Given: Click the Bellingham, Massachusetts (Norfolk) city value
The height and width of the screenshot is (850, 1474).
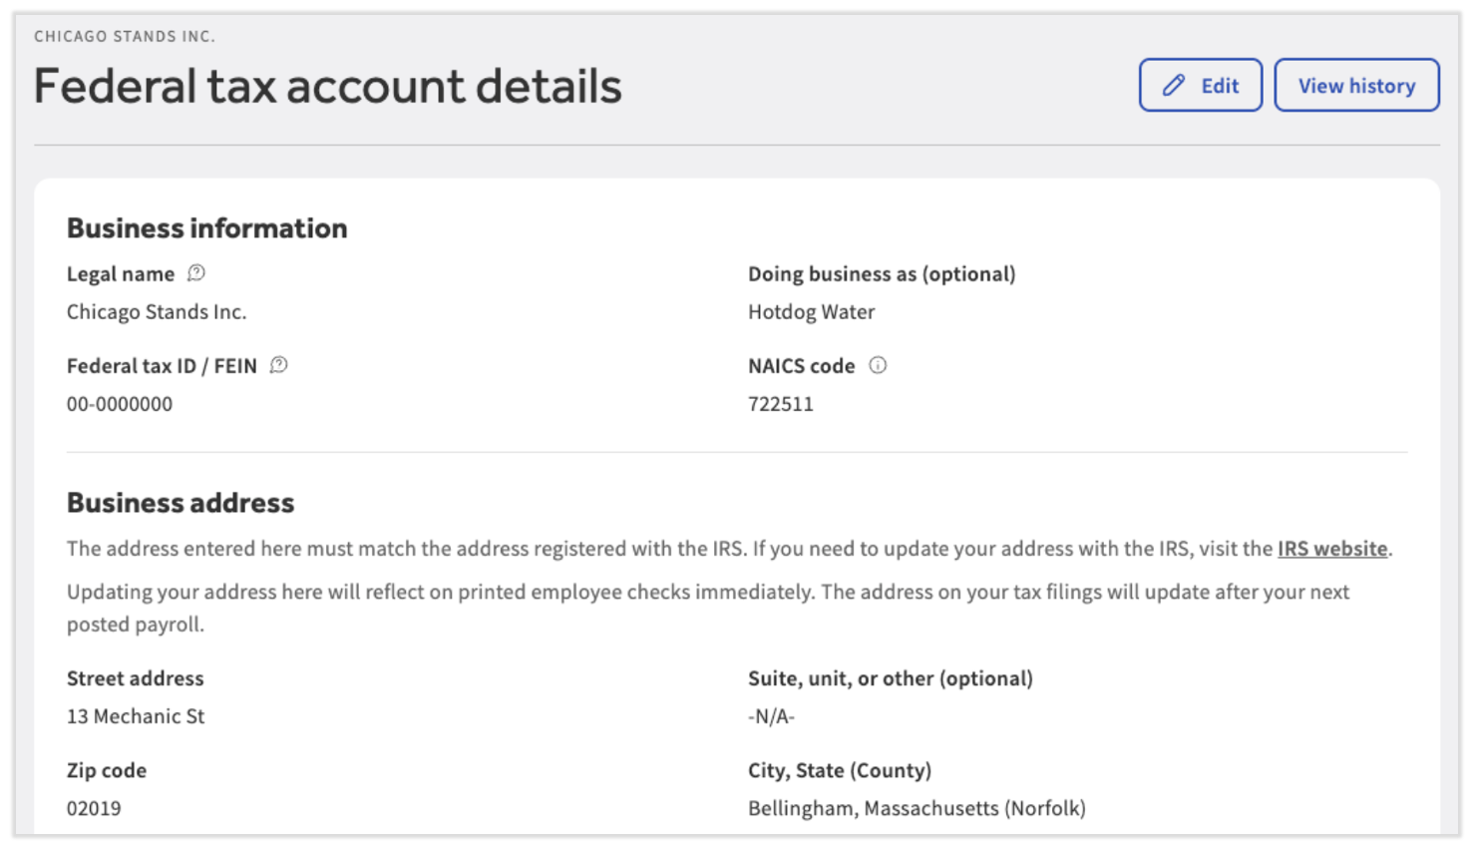Looking at the screenshot, I should click(917, 808).
